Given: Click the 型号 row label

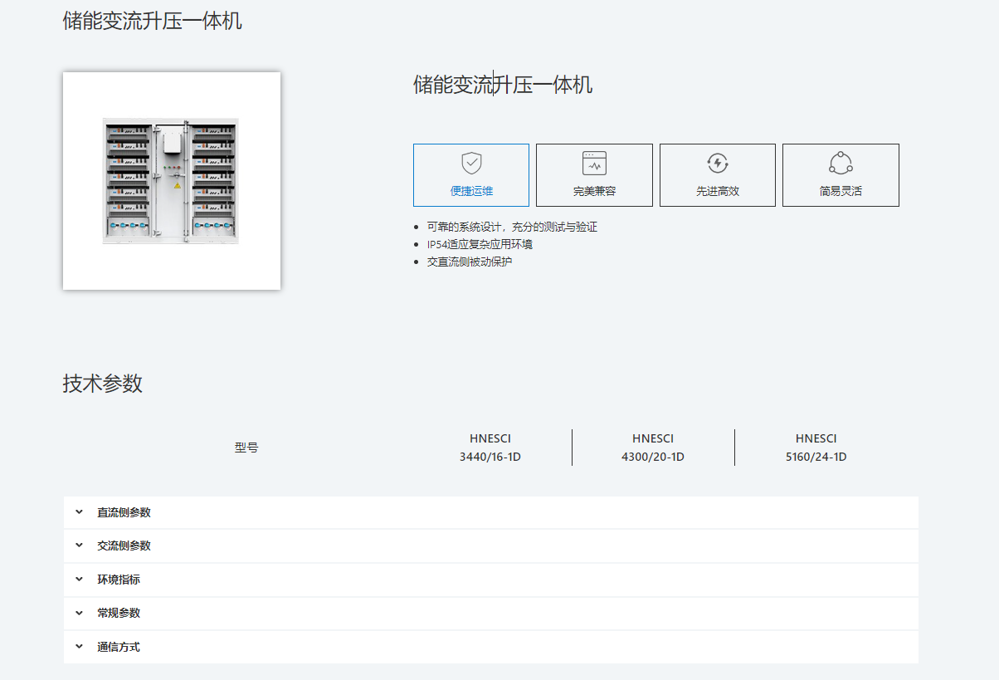Looking at the screenshot, I should point(246,448).
